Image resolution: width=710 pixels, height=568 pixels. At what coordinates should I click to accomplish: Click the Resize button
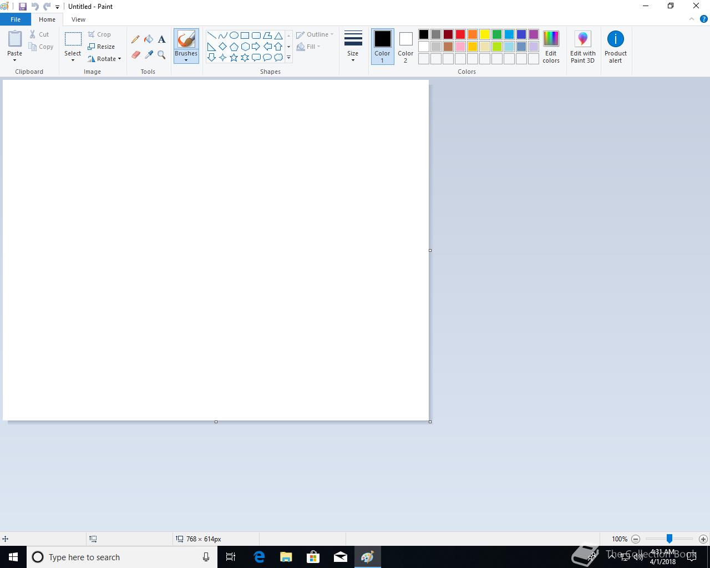[x=101, y=47]
